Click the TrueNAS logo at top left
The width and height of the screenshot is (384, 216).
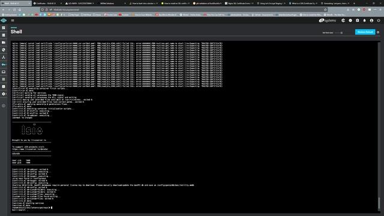click(x=4, y=20)
